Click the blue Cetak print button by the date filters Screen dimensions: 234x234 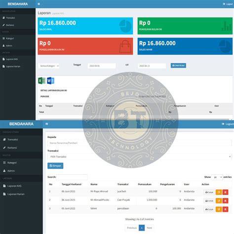click(178, 66)
